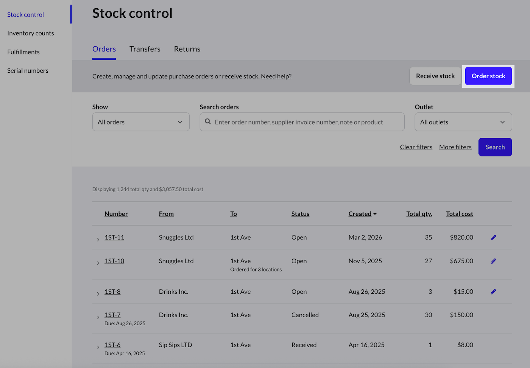530x368 pixels.
Task: Open the Show orders dropdown
Action: coord(141,122)
